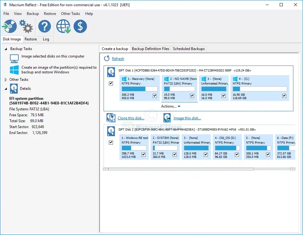
Task: Click the Image this disk link
Action: pyautogui.click(x=187, y=118)
